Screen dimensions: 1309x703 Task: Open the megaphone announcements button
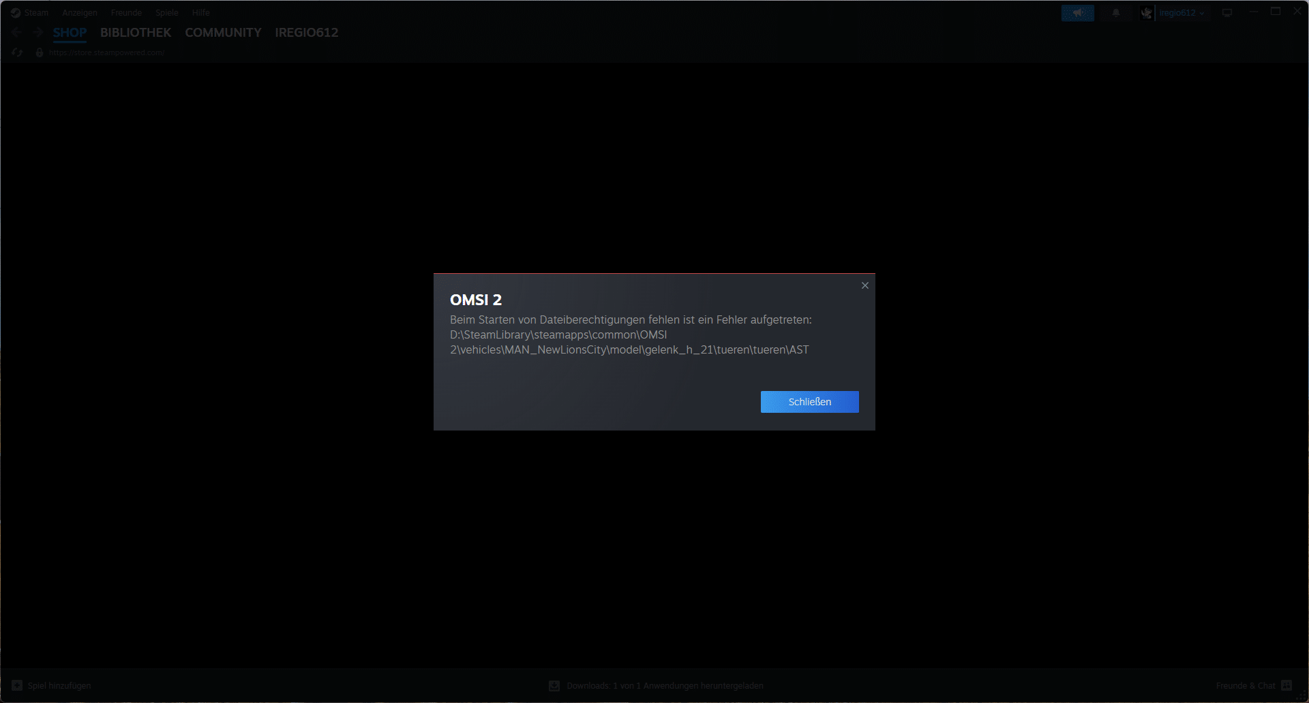[x=1077, y=13]
